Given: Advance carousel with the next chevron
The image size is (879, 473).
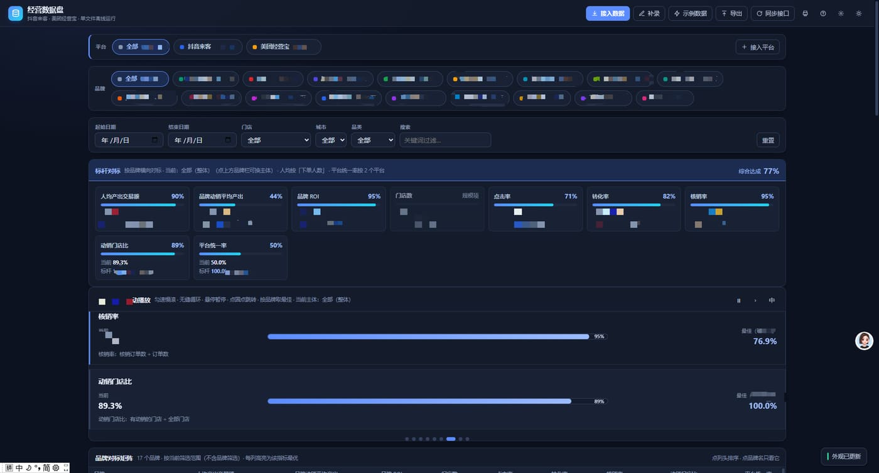Looking at the screenshot, I should pos(755,300).
